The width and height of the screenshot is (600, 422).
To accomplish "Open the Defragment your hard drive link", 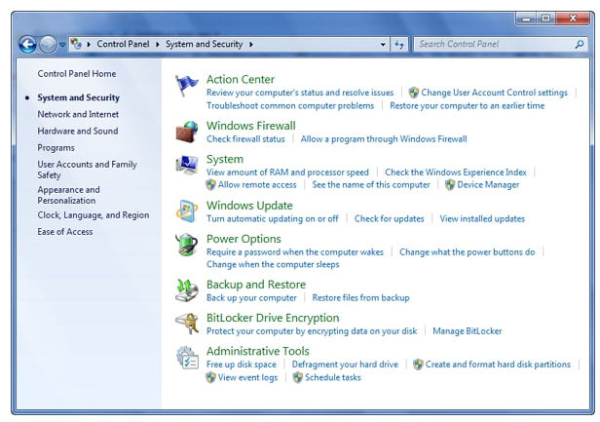I will click(345, 364).
